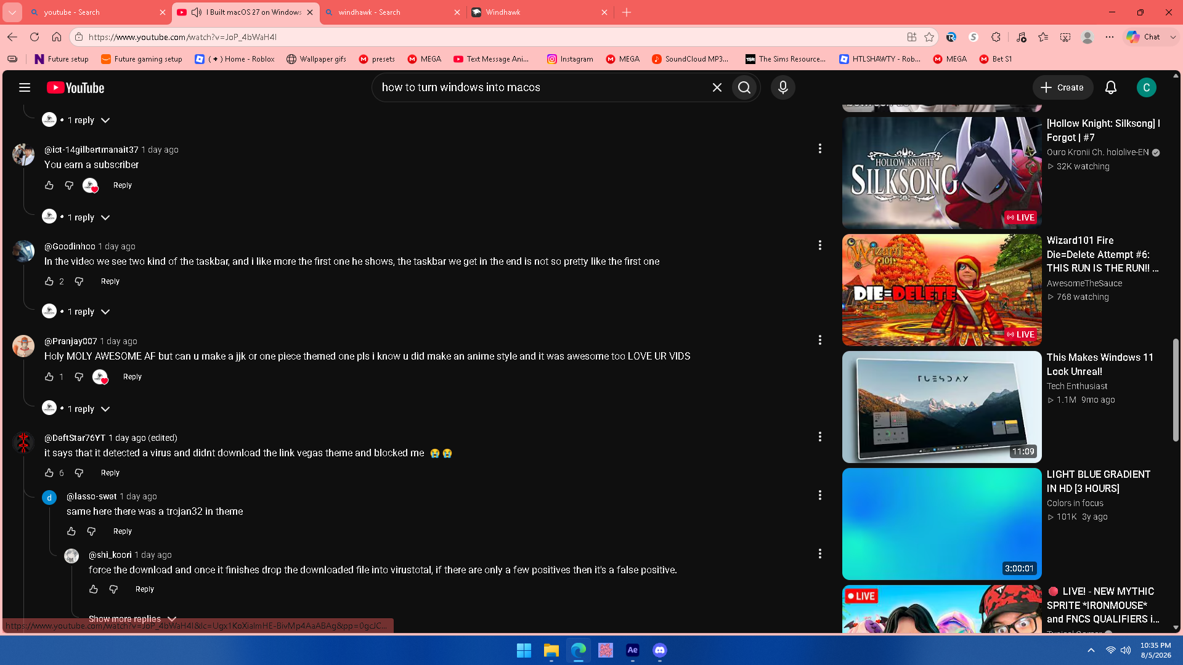Image resolution: width=1183 pixels, height=665 pixels.
Task: Open the 'Wallpaper gifs' bookmark
Action: point(316,59)
